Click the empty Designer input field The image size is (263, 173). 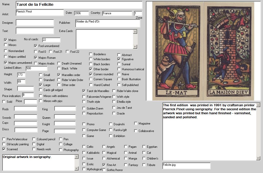point(35,23)
